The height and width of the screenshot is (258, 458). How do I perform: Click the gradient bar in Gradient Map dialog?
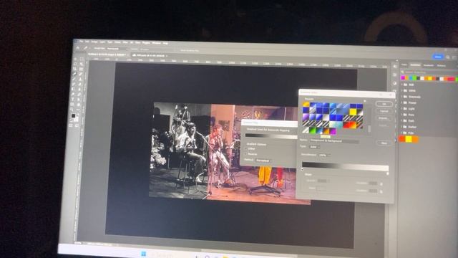click(x=271, y=136)
